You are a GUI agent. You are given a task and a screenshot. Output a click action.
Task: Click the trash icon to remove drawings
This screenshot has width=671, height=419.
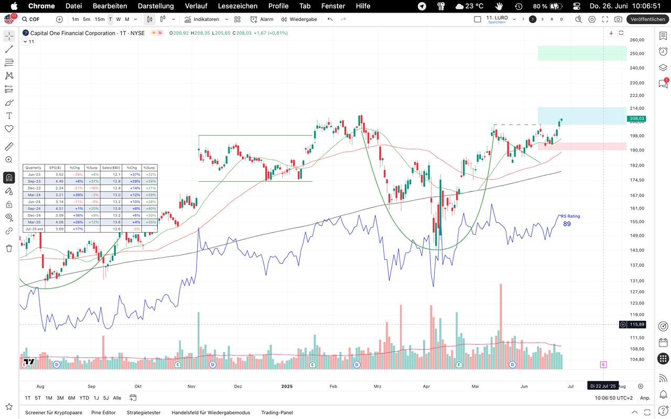coord(9,248)
